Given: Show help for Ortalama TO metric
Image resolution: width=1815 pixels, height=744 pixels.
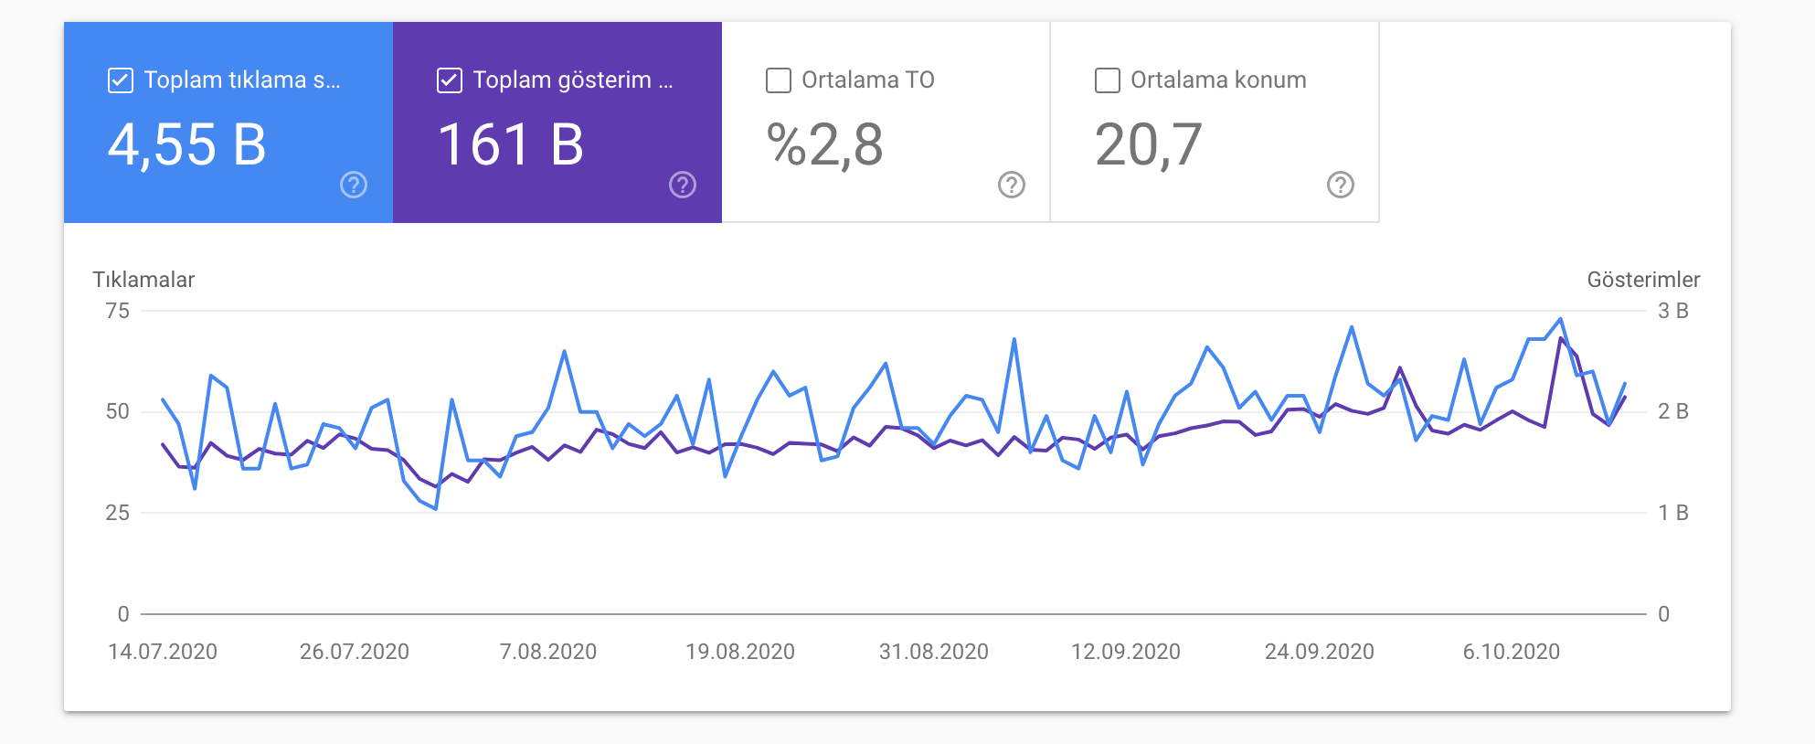Looking at the screenshot, I should coord(1012,185).
